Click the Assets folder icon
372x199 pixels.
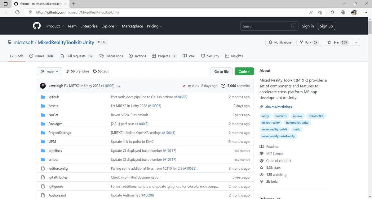43,106
